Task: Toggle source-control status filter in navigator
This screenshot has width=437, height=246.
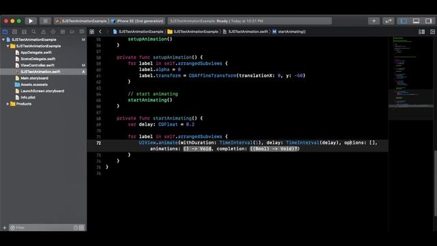Action: [x=81, y=228]
